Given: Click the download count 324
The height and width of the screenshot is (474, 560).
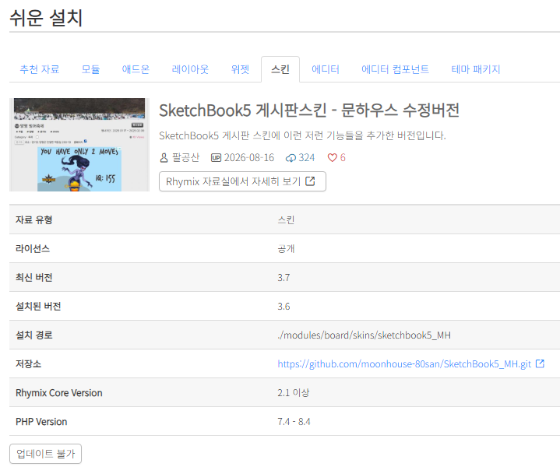Looking at the screenshot, I should click(306, 157).
